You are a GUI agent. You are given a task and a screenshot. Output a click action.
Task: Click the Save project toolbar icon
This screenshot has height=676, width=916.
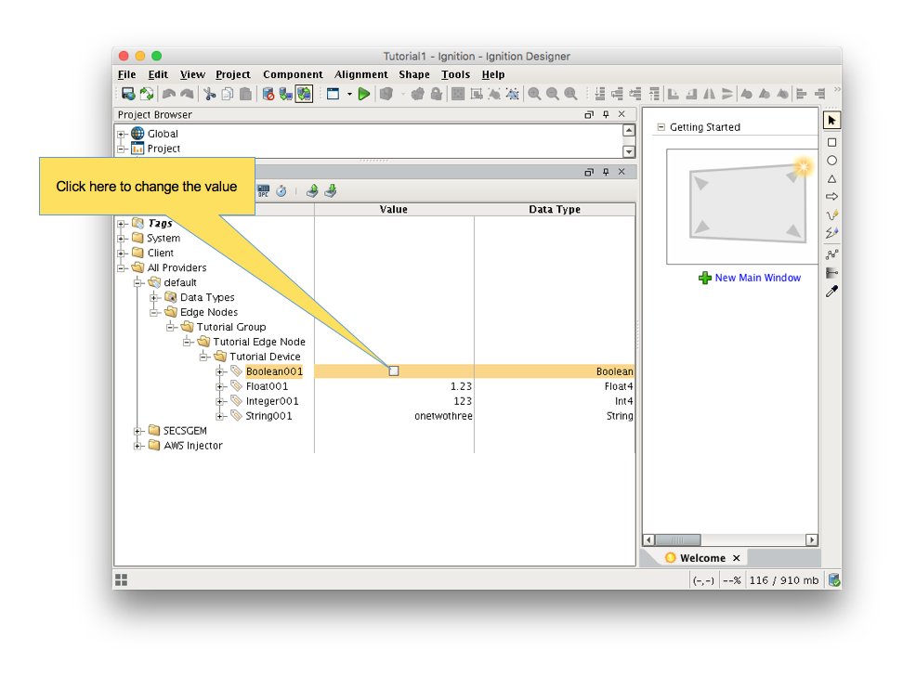128,94
